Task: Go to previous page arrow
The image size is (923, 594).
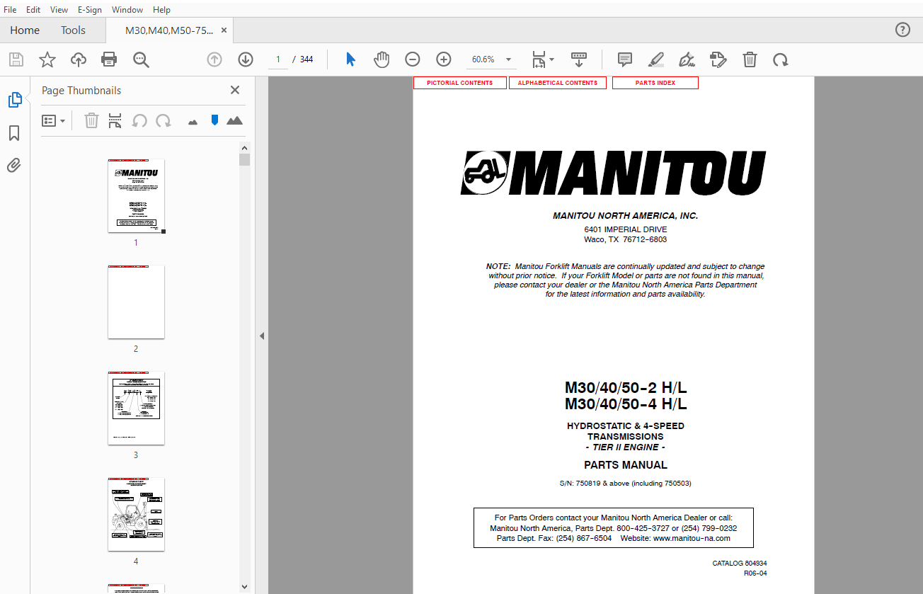Action: coord(214,59)
